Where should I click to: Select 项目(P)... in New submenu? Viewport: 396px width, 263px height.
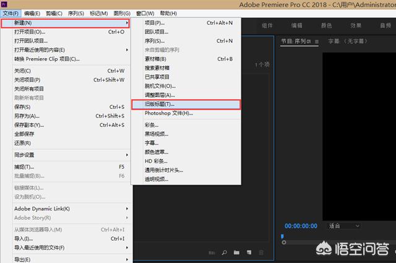(186, 23)
